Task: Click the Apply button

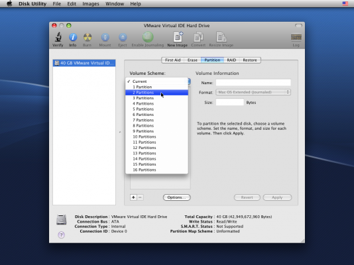Action: [x=277, y=197]
